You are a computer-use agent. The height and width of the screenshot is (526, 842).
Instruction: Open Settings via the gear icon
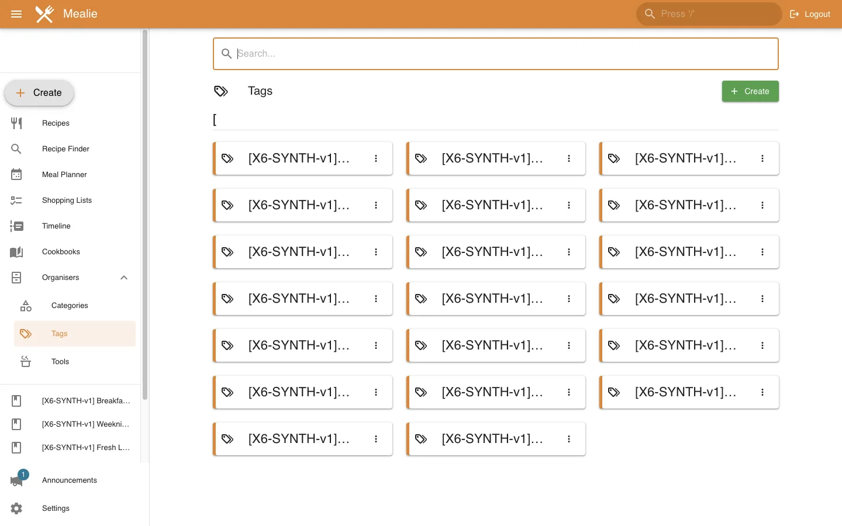coord(16,508)
